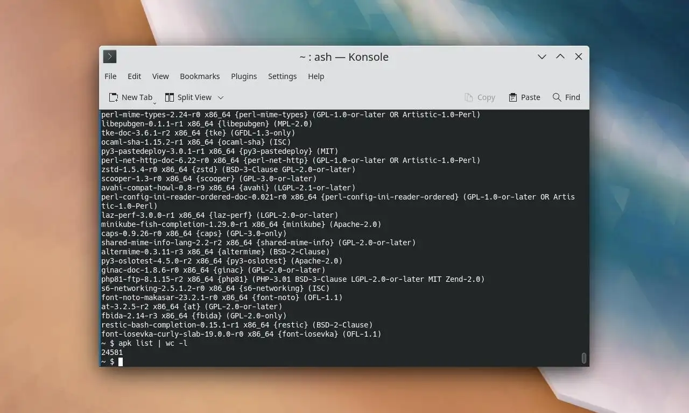Click the shared-mime-info-lang-2.2-r2 line
The width and height of the screenshot is (689, 413).
[x=258, y=243]
